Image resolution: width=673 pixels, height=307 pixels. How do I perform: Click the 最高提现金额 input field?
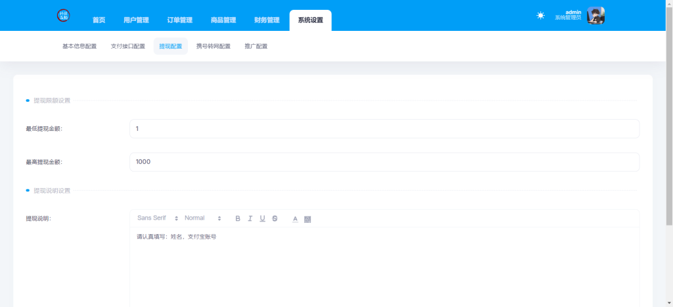pos(384,162)
